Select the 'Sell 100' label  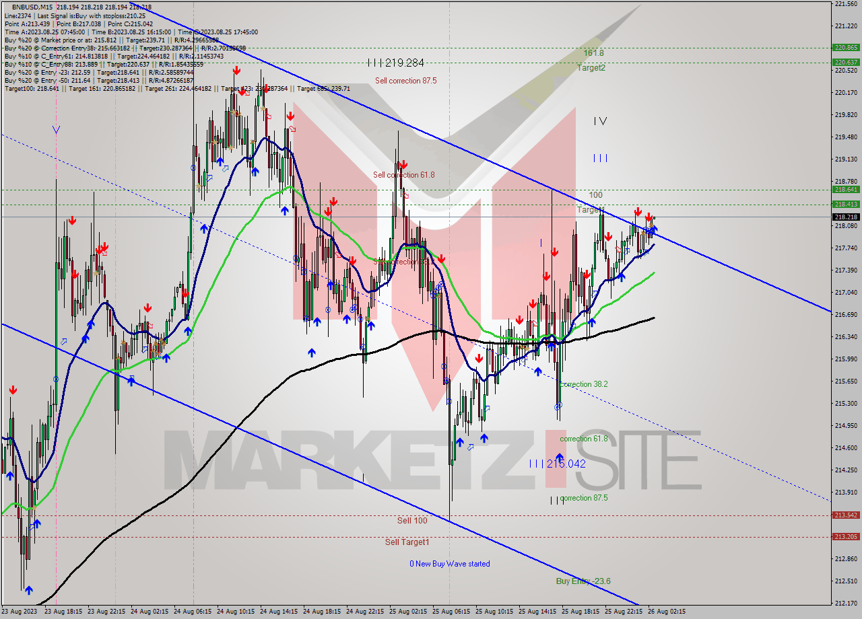[412, 521]
